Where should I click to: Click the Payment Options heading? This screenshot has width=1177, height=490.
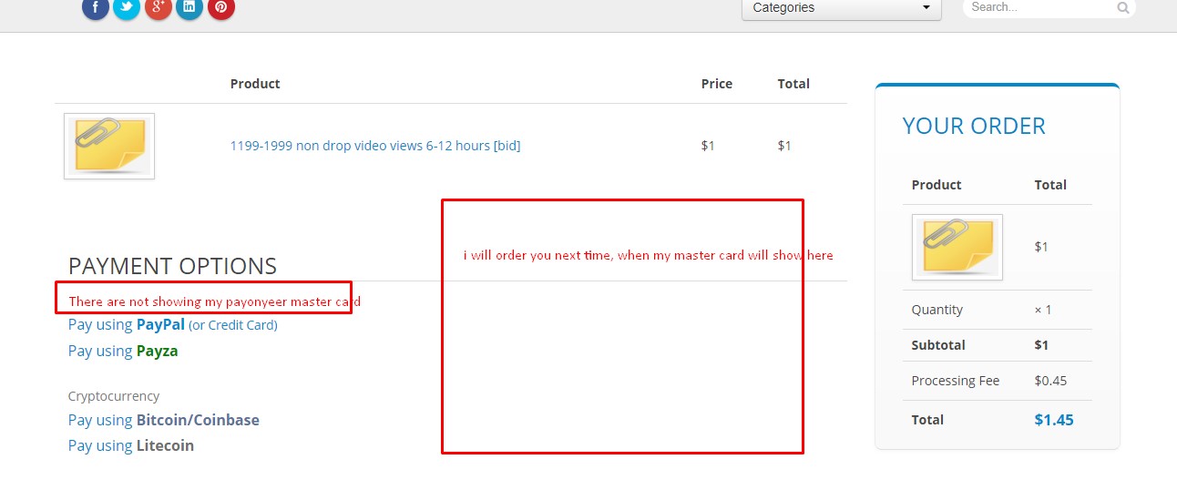(172, 266)
